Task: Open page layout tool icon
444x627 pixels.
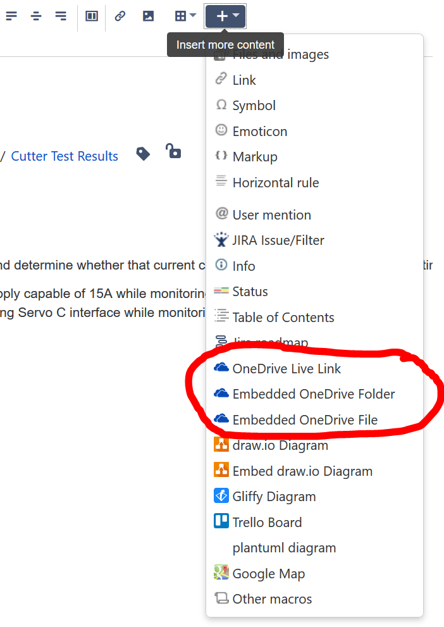Action: pos(92,16)
